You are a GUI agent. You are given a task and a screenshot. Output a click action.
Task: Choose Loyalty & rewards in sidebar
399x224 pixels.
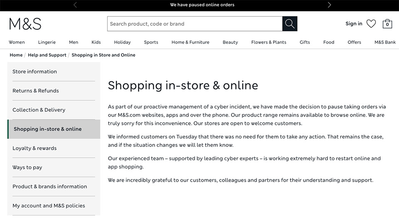(34, 148)
